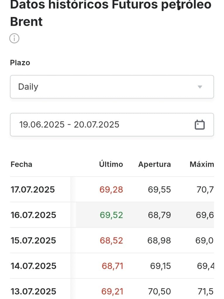Click the opening price 68,98

(x=159, y=241)
